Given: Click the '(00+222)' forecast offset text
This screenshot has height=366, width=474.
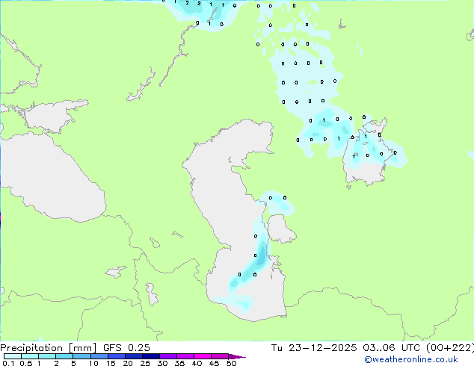Looking at the screenshot, I should click(450, 348).
